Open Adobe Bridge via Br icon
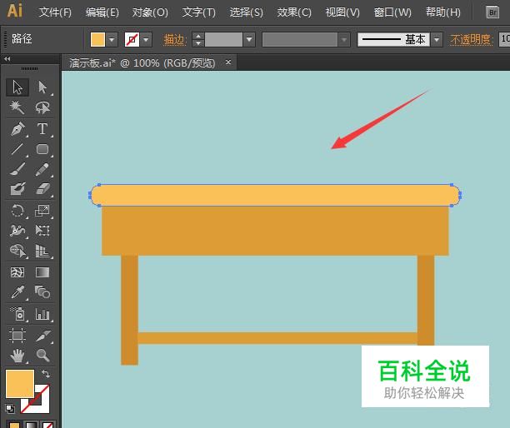This screenshot has height=428, width=510. click(x=492, y=12)
